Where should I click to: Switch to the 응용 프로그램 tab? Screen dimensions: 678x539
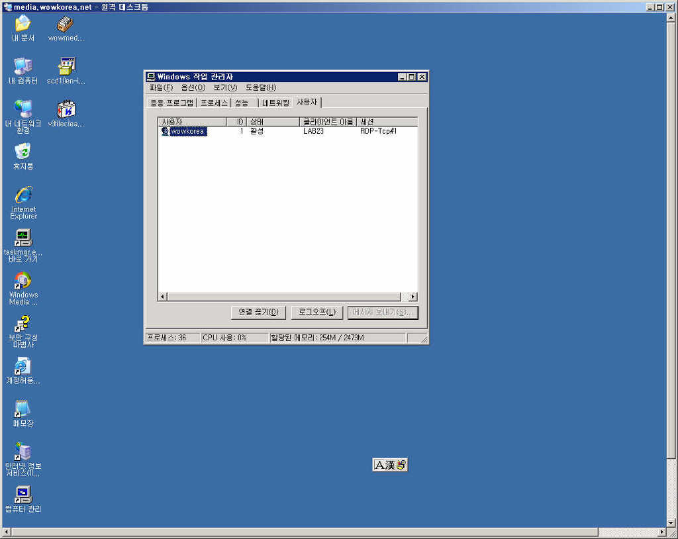point(171,103)
